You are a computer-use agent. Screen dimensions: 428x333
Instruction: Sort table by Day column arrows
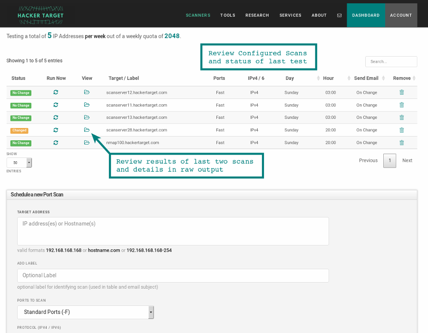click(x=318, y=78)
